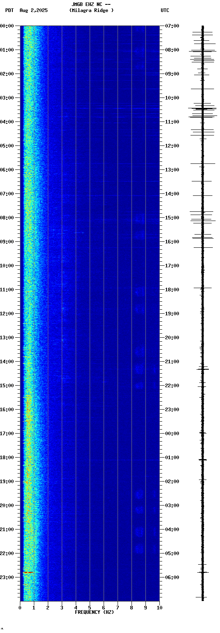220x633 pixels.
Task: Click the PDT "03:00" time label
Action: pos(7,98)
